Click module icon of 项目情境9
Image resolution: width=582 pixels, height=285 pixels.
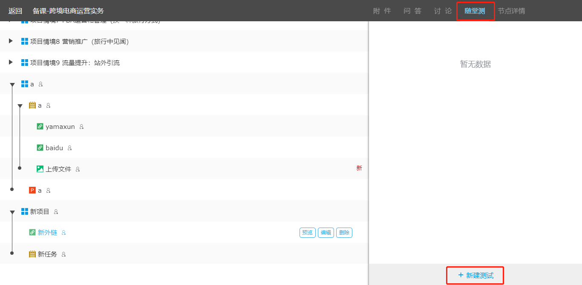point(25,63)
